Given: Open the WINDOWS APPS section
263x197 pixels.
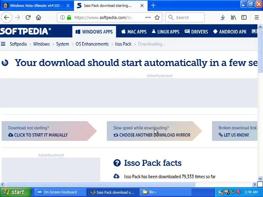Looking at the screenshot, I should 94,32.
